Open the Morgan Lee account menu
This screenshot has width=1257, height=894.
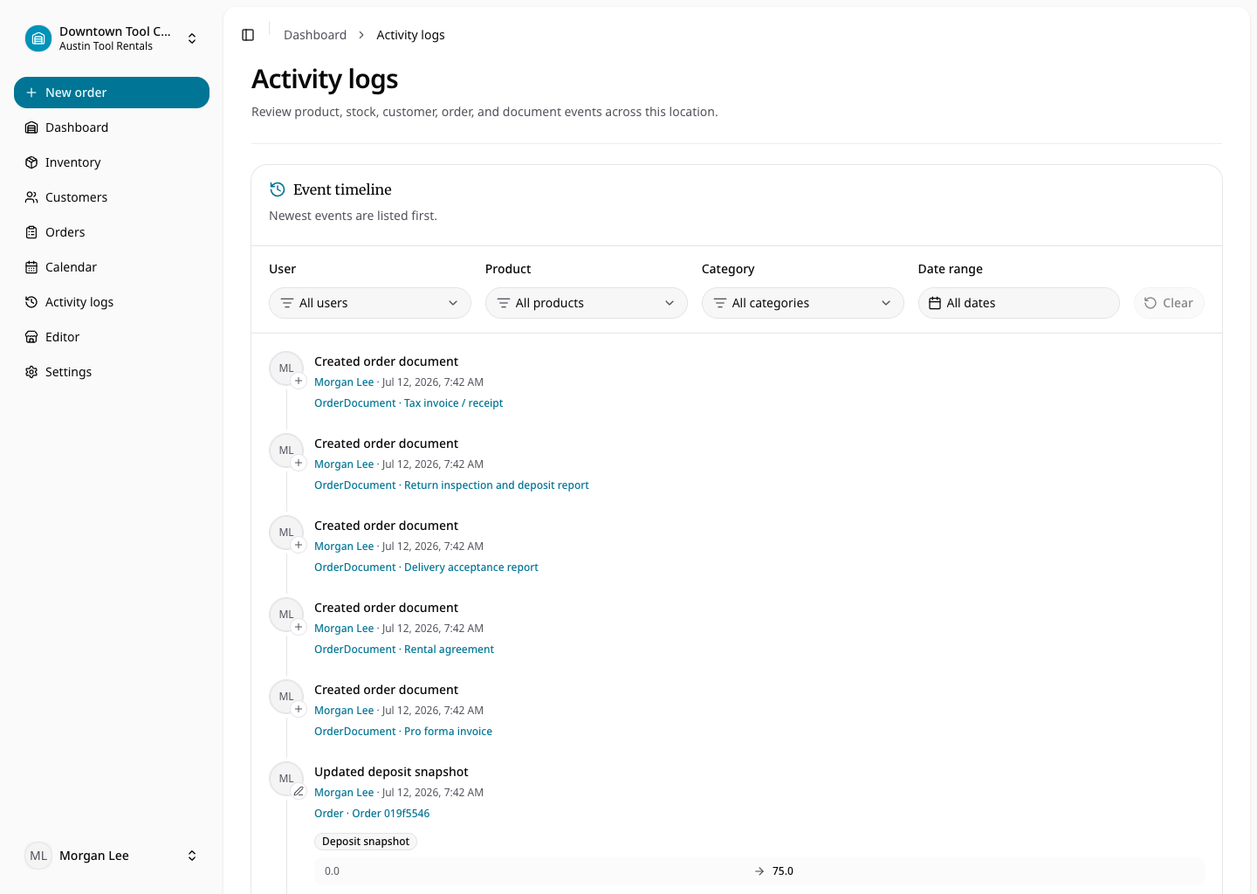pyautogui.click(x=112, y=856)
